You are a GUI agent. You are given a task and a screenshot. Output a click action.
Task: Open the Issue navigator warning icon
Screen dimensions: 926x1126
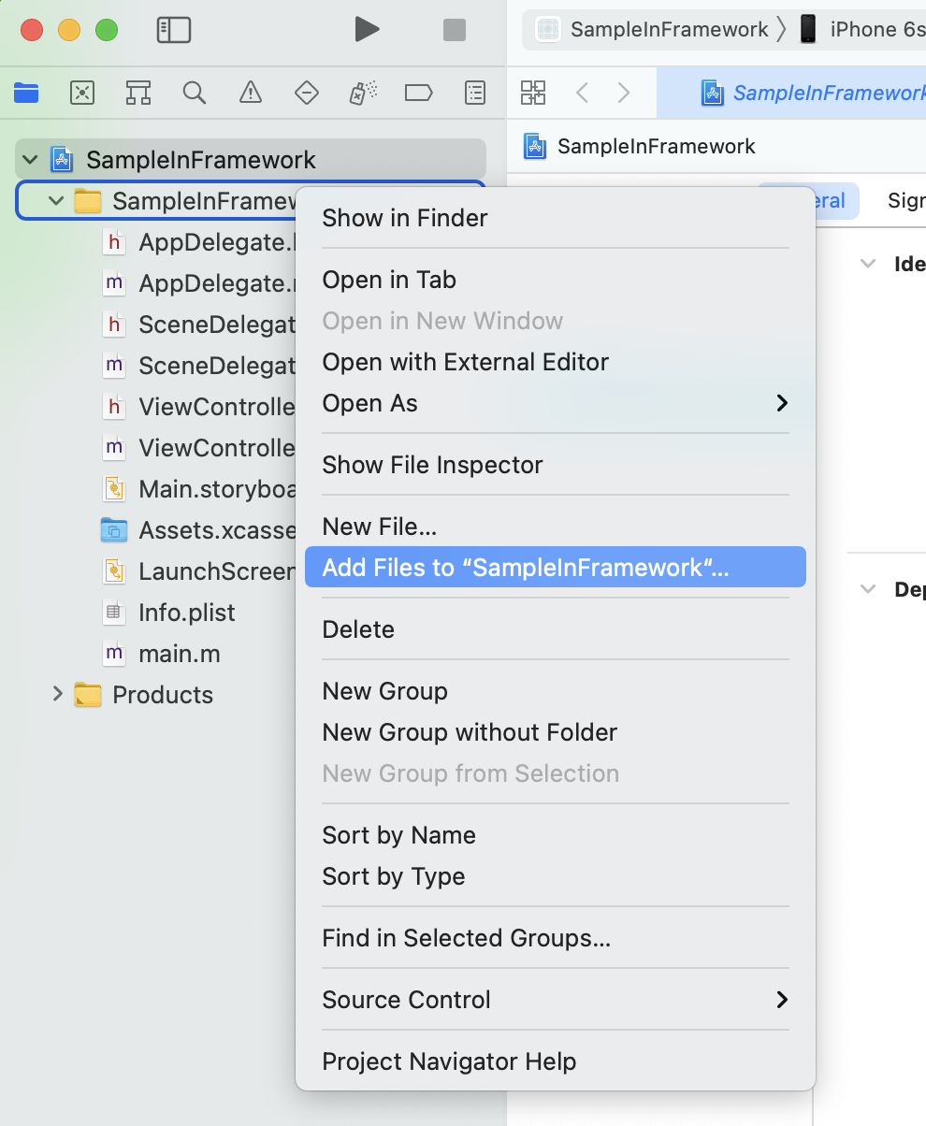(251, 93)
